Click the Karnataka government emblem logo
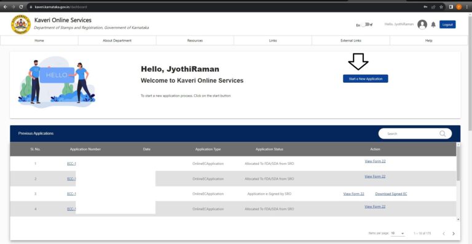This screenshot has height=244, width=472. [21, 25]
